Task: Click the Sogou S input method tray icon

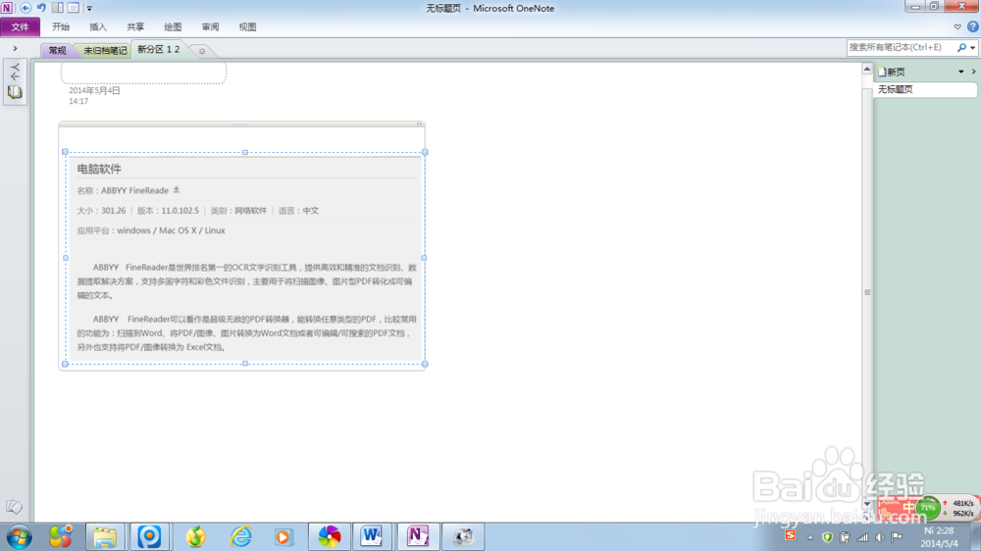Action: click(790, 536)
